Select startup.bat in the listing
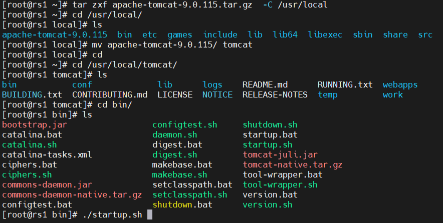The image size is (443, 223). pos(270,134)
